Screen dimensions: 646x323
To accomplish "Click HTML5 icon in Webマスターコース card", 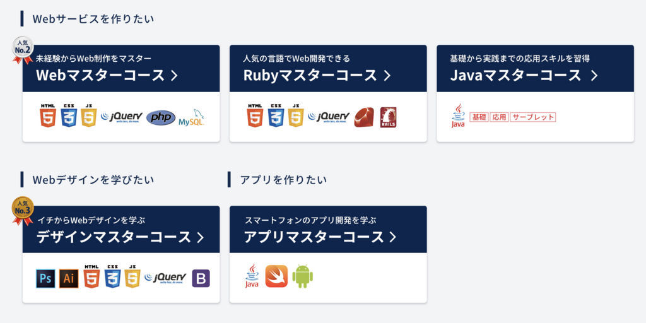I will click(48, 115).
